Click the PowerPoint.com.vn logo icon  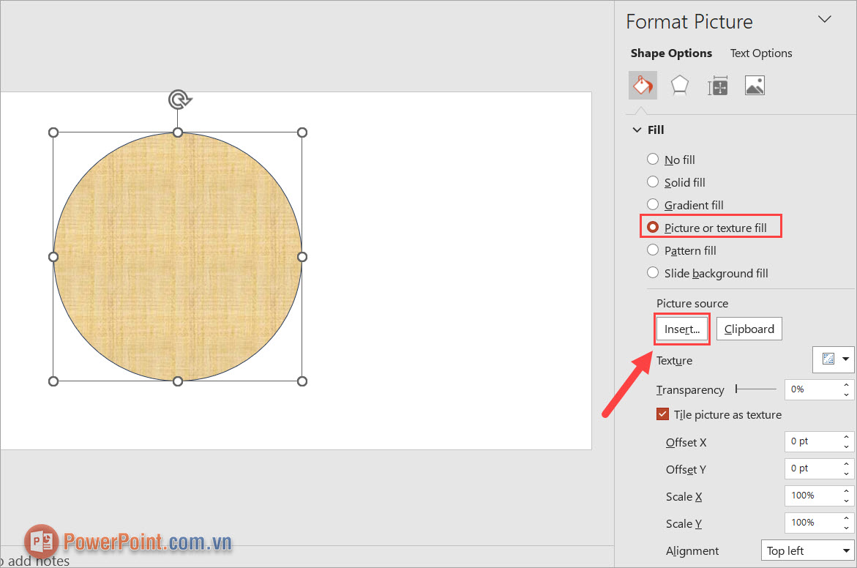pyautogui.click(x=40, y=542)
